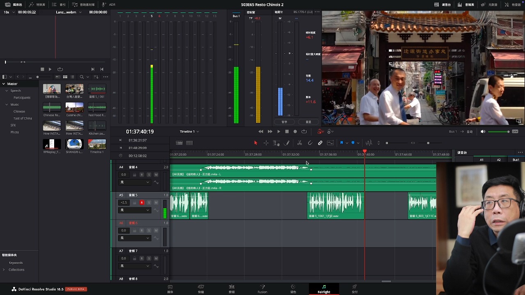Image resolution: width=525 pixels, height=295 pixels.
Task: Click the 调音台 mixer button at top right
Action: (443, 5)
